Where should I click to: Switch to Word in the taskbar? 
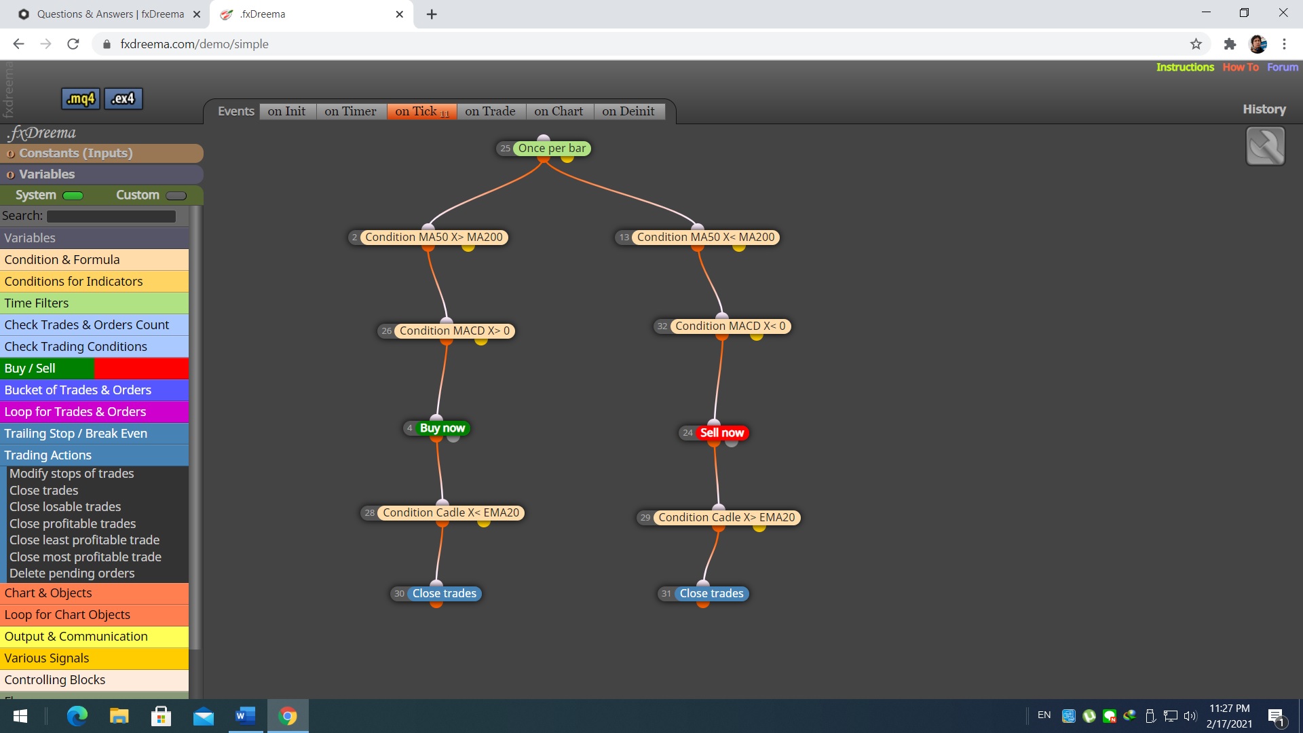pos(245,716)
